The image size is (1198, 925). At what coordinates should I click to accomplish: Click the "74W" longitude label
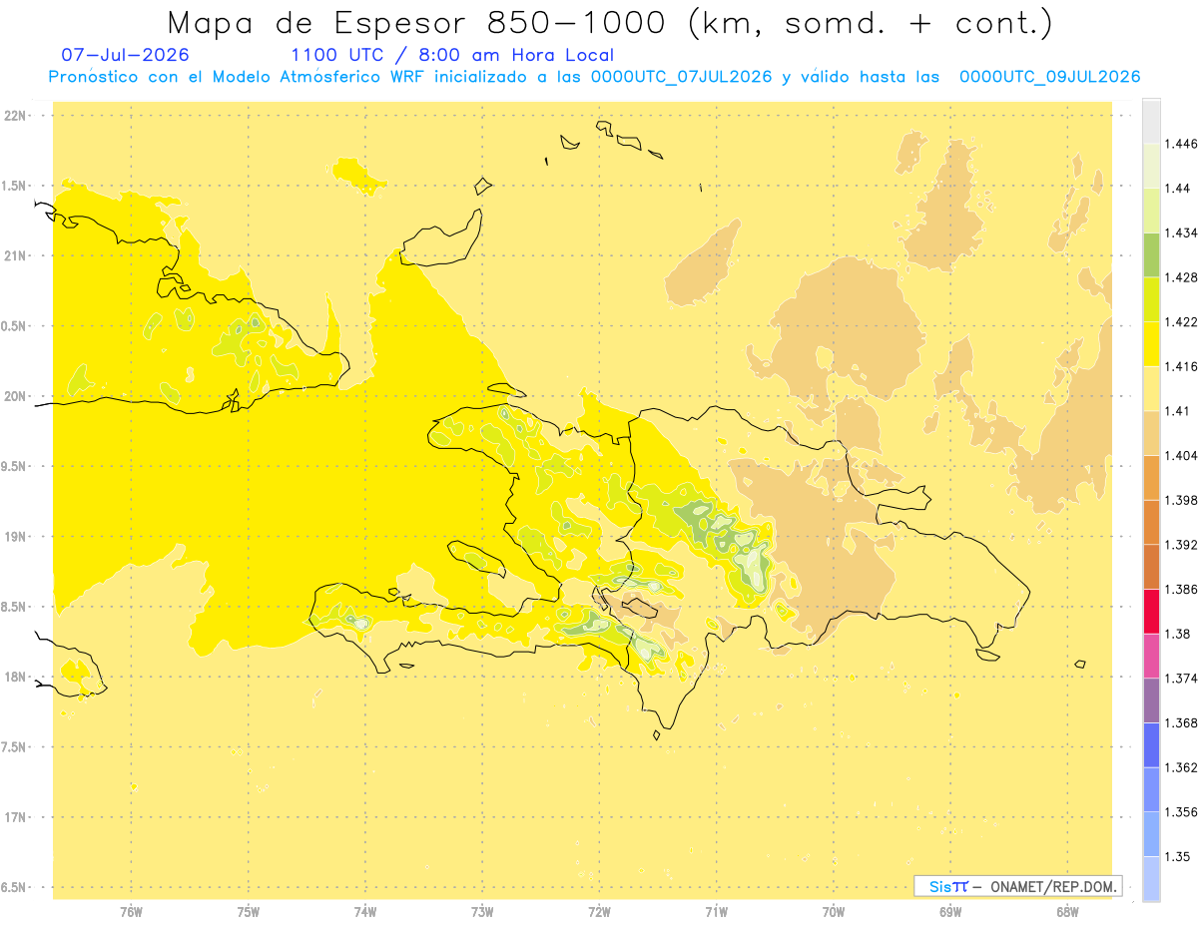365,912
